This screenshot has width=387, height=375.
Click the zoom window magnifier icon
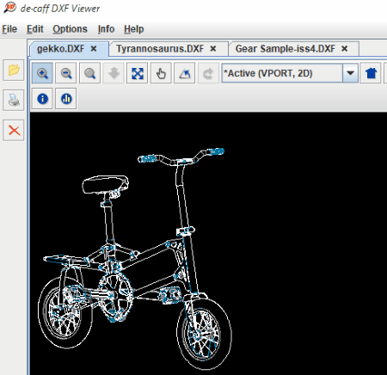[x=89, y=73]
